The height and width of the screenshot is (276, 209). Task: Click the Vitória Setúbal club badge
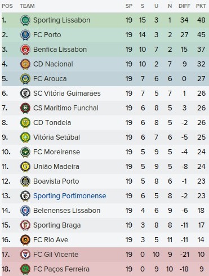click(x=25, y=137)
